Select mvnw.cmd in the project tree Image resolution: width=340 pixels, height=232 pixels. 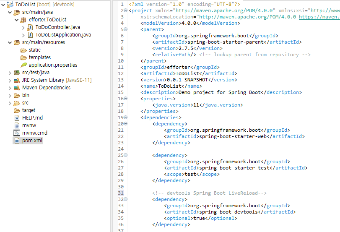point(35,133)
